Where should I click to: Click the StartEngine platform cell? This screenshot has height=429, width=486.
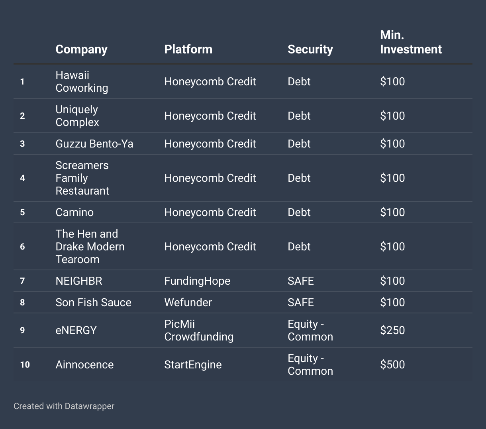pos(193,365)
